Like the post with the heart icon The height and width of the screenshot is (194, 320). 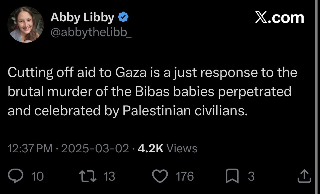tap(160, 176)
